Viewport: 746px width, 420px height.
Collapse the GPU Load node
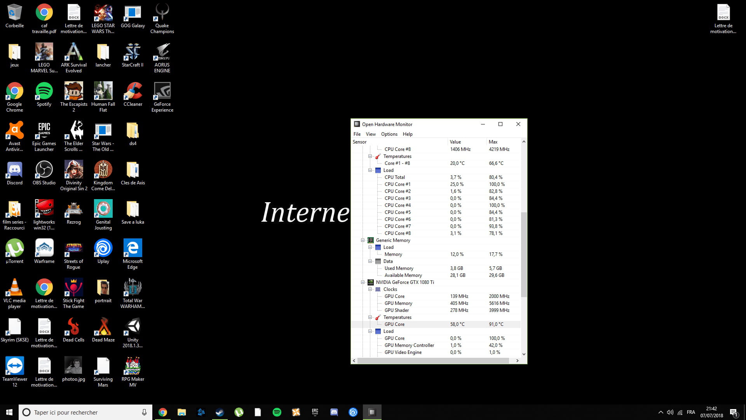370,331
